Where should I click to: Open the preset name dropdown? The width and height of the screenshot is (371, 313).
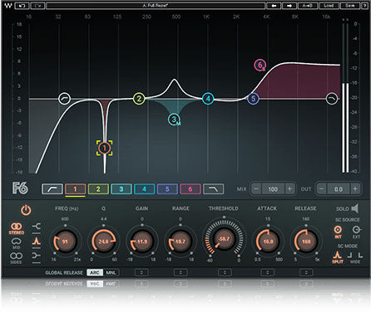[156, 6]
